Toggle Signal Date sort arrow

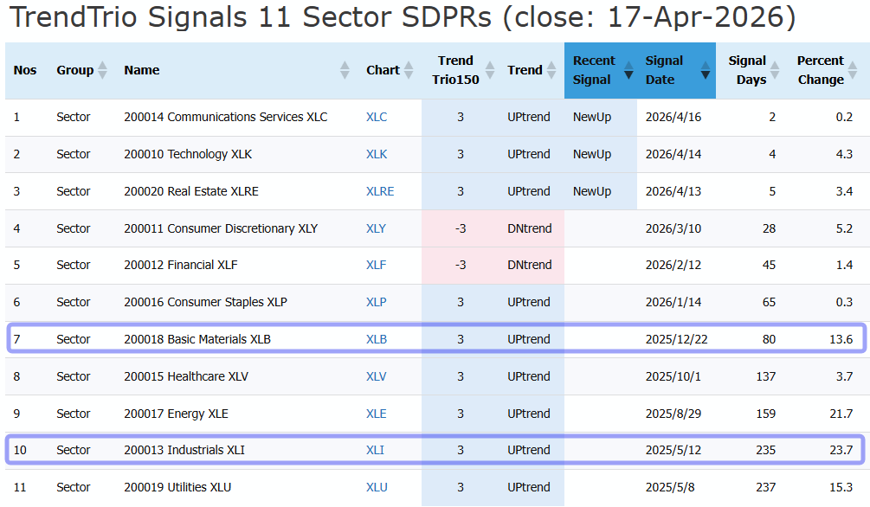point(706,71)
